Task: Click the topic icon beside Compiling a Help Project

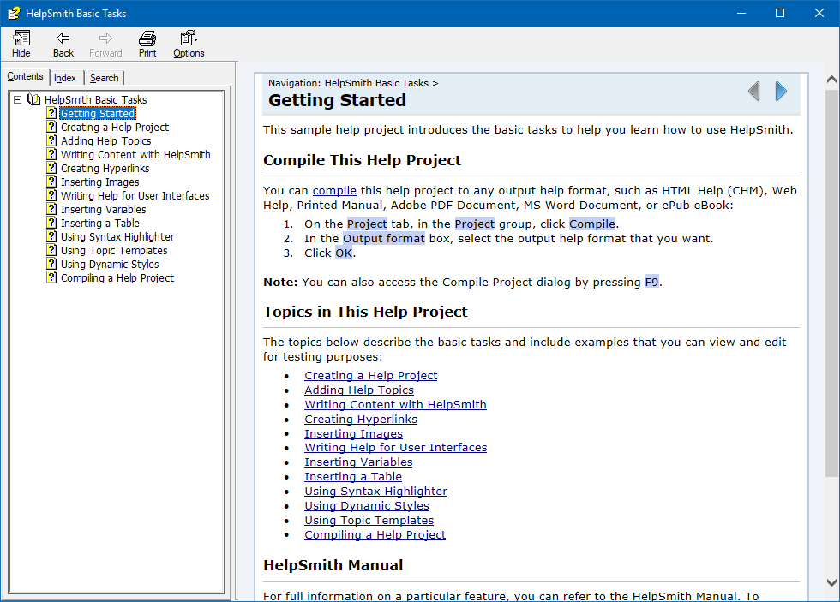Action: tap(51, 277)
